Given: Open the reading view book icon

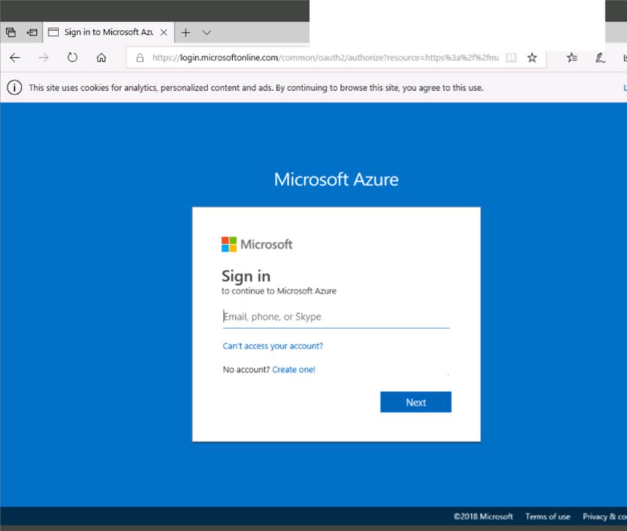Looking at the screenshot, I should point(511,58).
